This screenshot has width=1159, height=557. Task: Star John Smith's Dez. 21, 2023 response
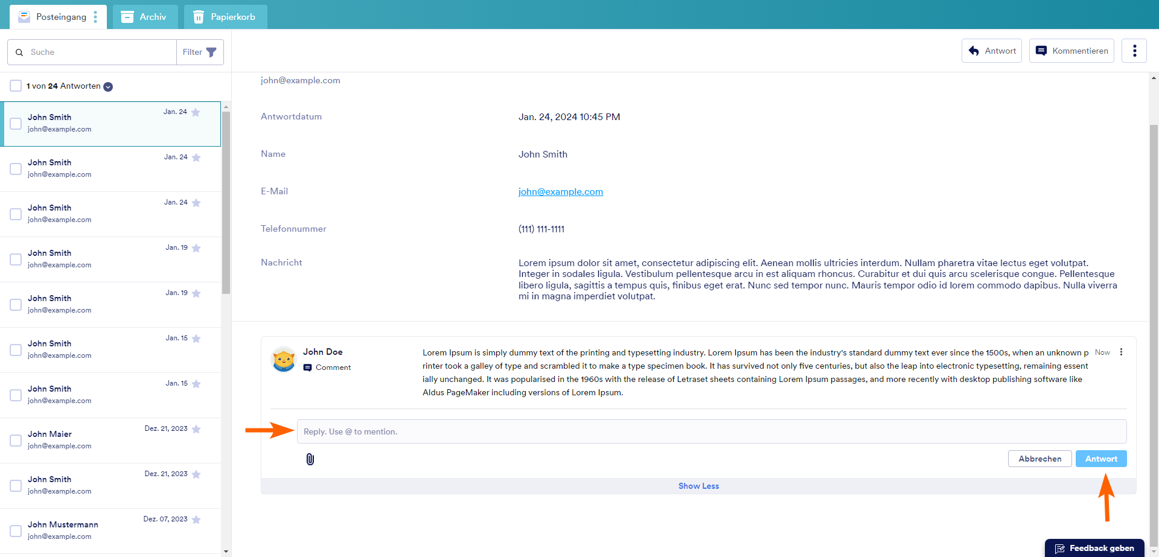[196, 474]
